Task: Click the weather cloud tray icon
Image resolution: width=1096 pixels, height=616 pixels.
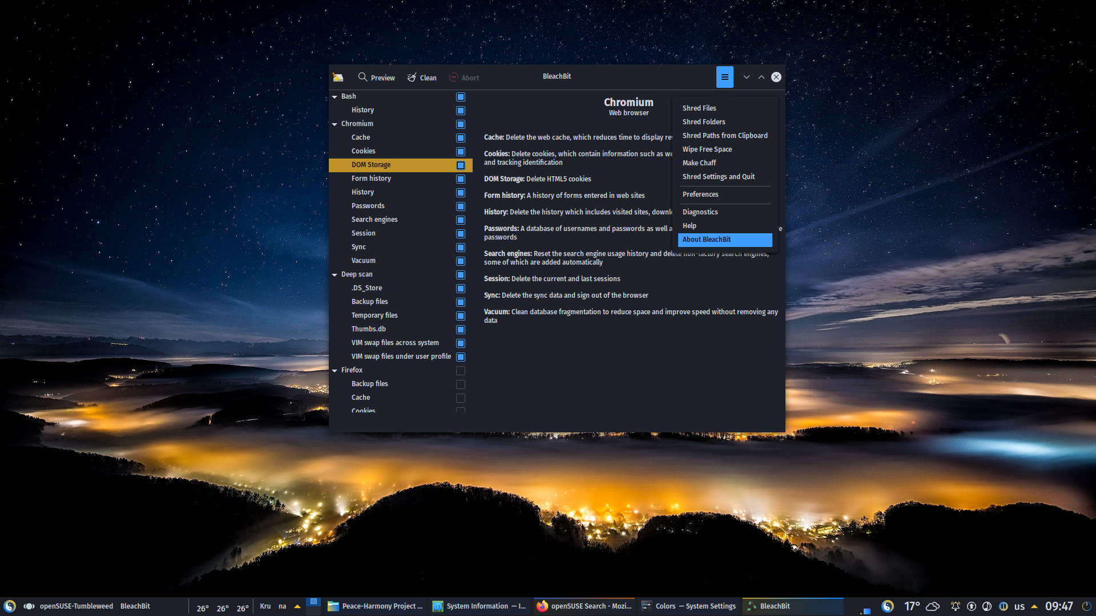Action: 933,606
